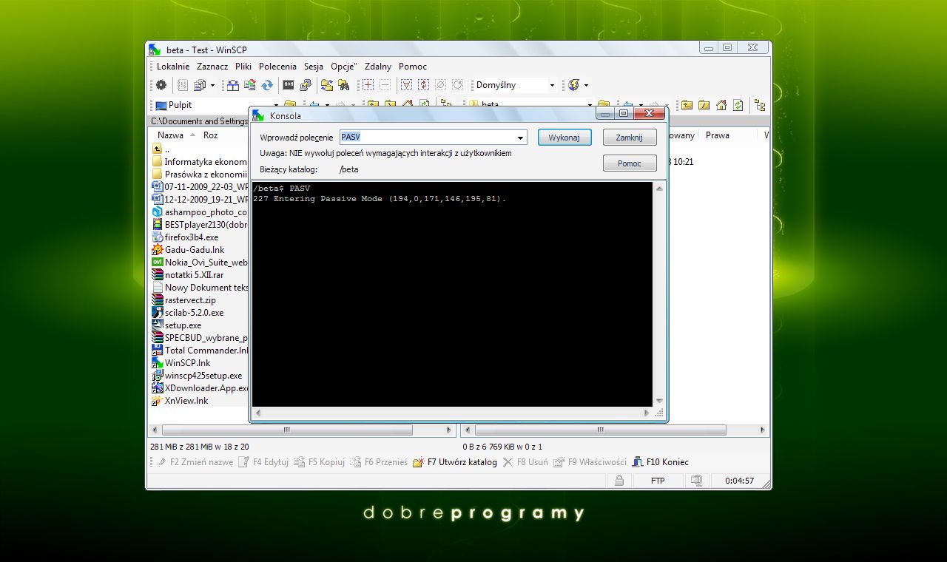
Task: Click the Pomoc button in Konsola
Action: [630, 163]
